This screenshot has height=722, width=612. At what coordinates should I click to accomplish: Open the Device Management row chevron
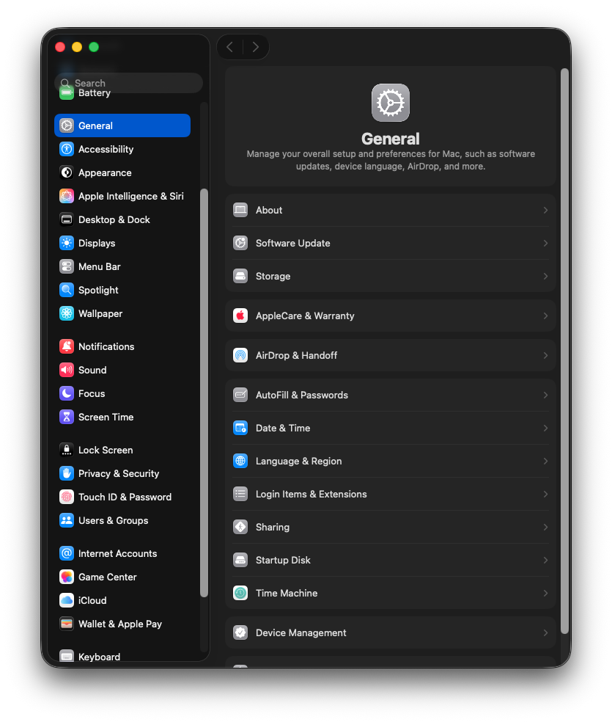click(x=545, y=632)
